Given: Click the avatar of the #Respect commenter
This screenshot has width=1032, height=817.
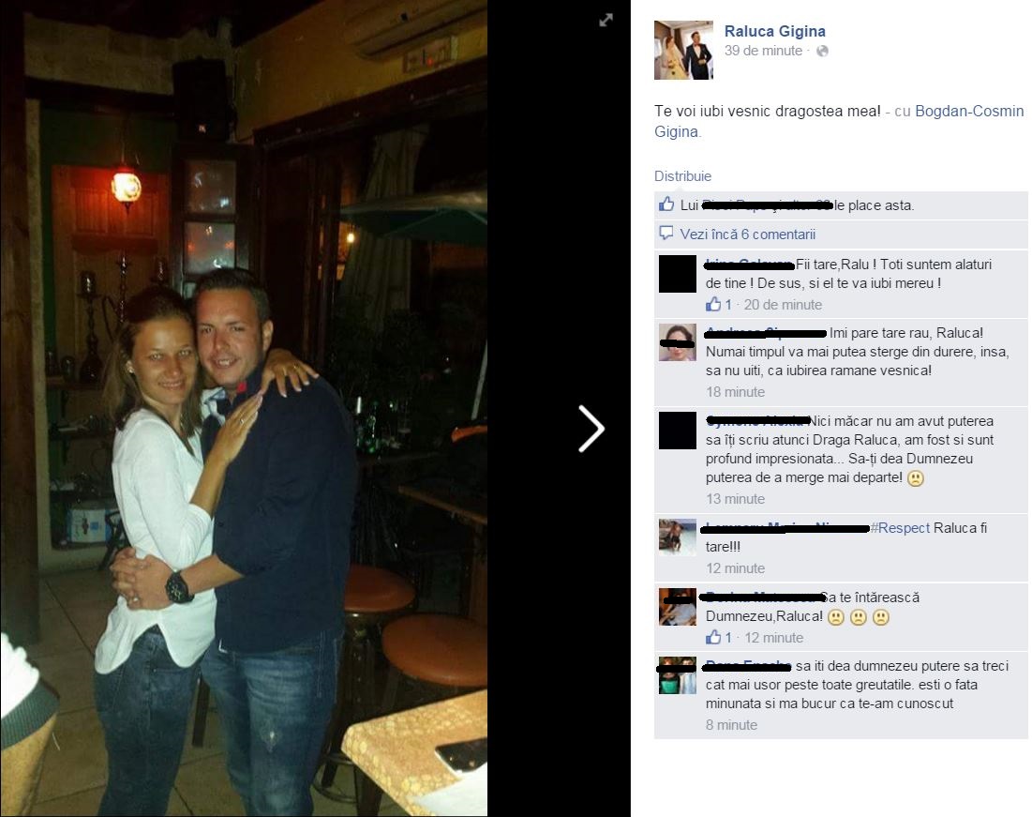Looking at the screenshot, I should [678, 537].
